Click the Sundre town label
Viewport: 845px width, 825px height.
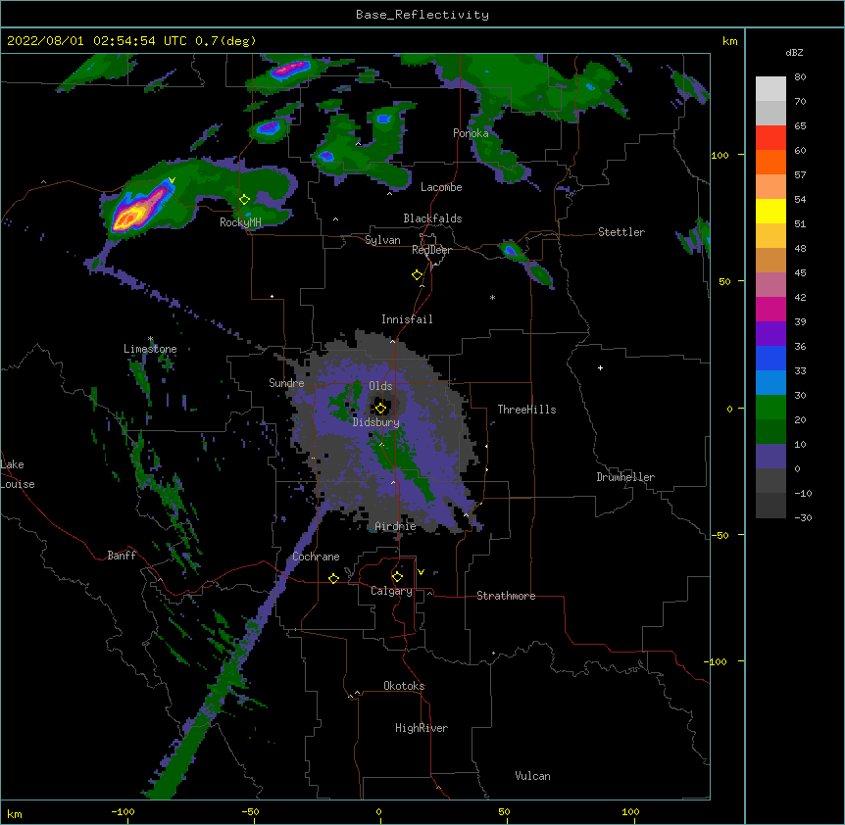click(286, 383)
